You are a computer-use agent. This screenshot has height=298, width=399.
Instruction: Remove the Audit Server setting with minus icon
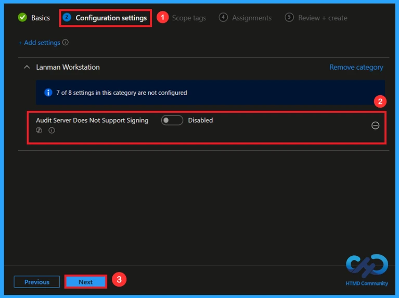tap(376, 125)
